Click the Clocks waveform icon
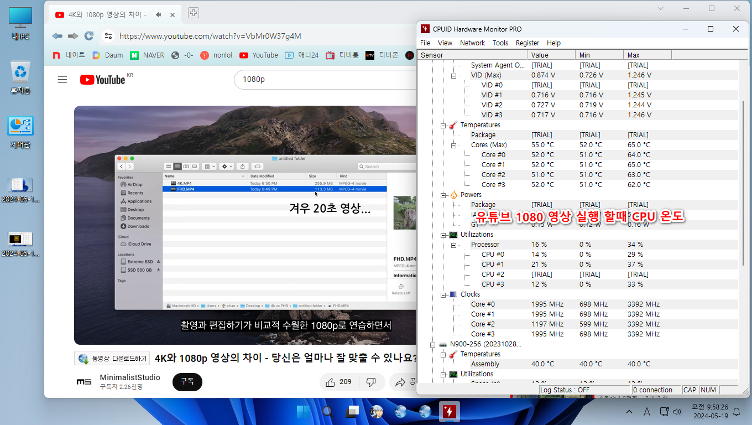Viewport: 752px width, 425px height. click(x=453, y=294)
